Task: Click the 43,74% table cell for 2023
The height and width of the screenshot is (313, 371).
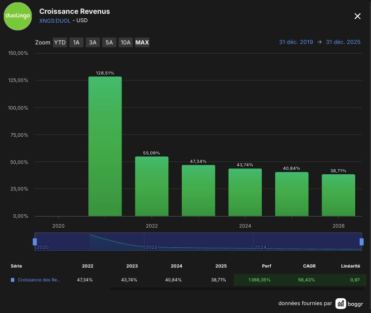Action: click(129, 280)
